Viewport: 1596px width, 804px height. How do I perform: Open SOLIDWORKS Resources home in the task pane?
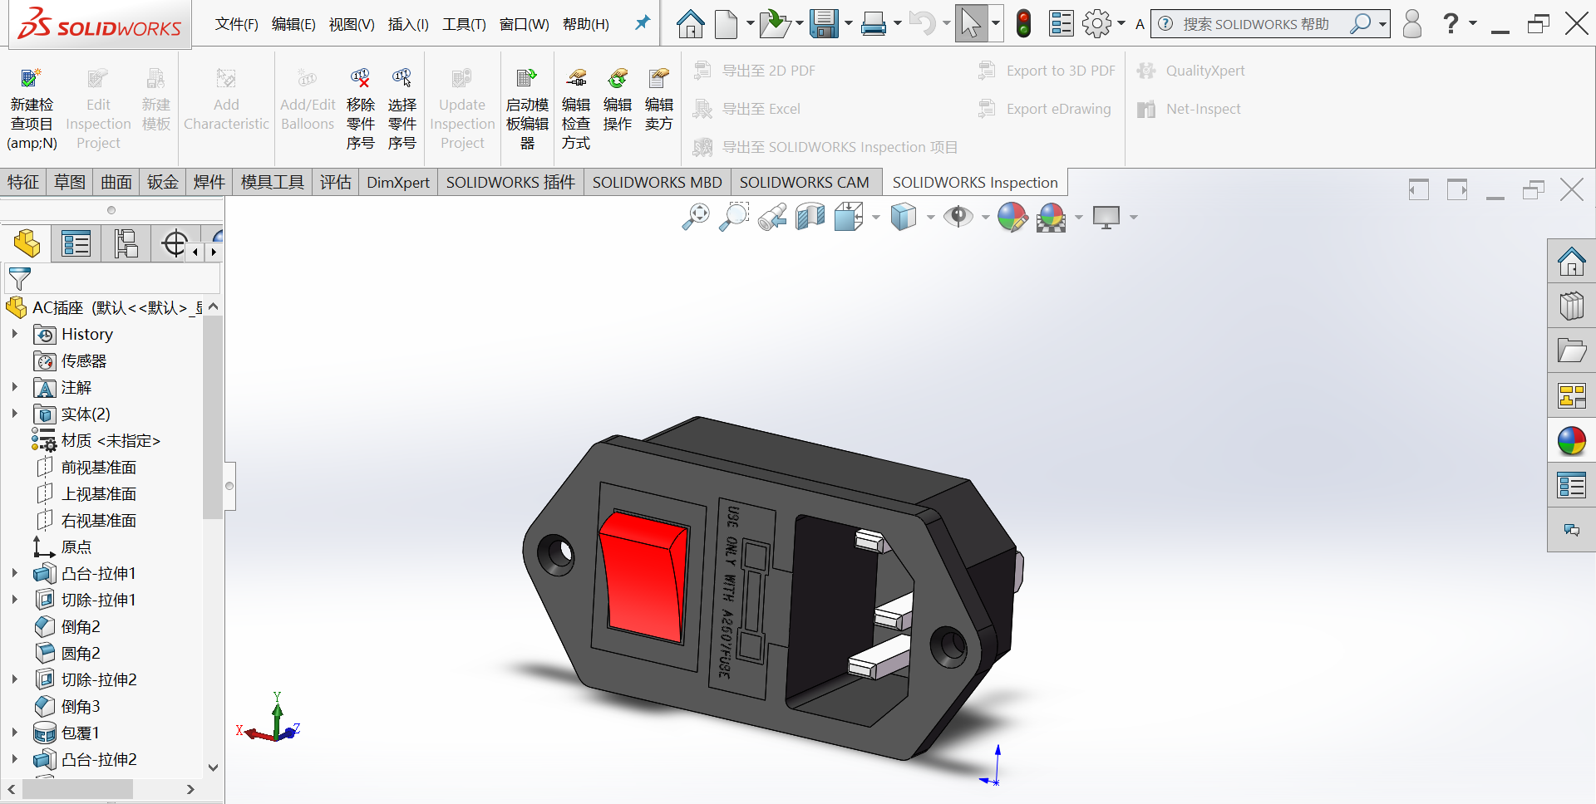coord(1571,262)
